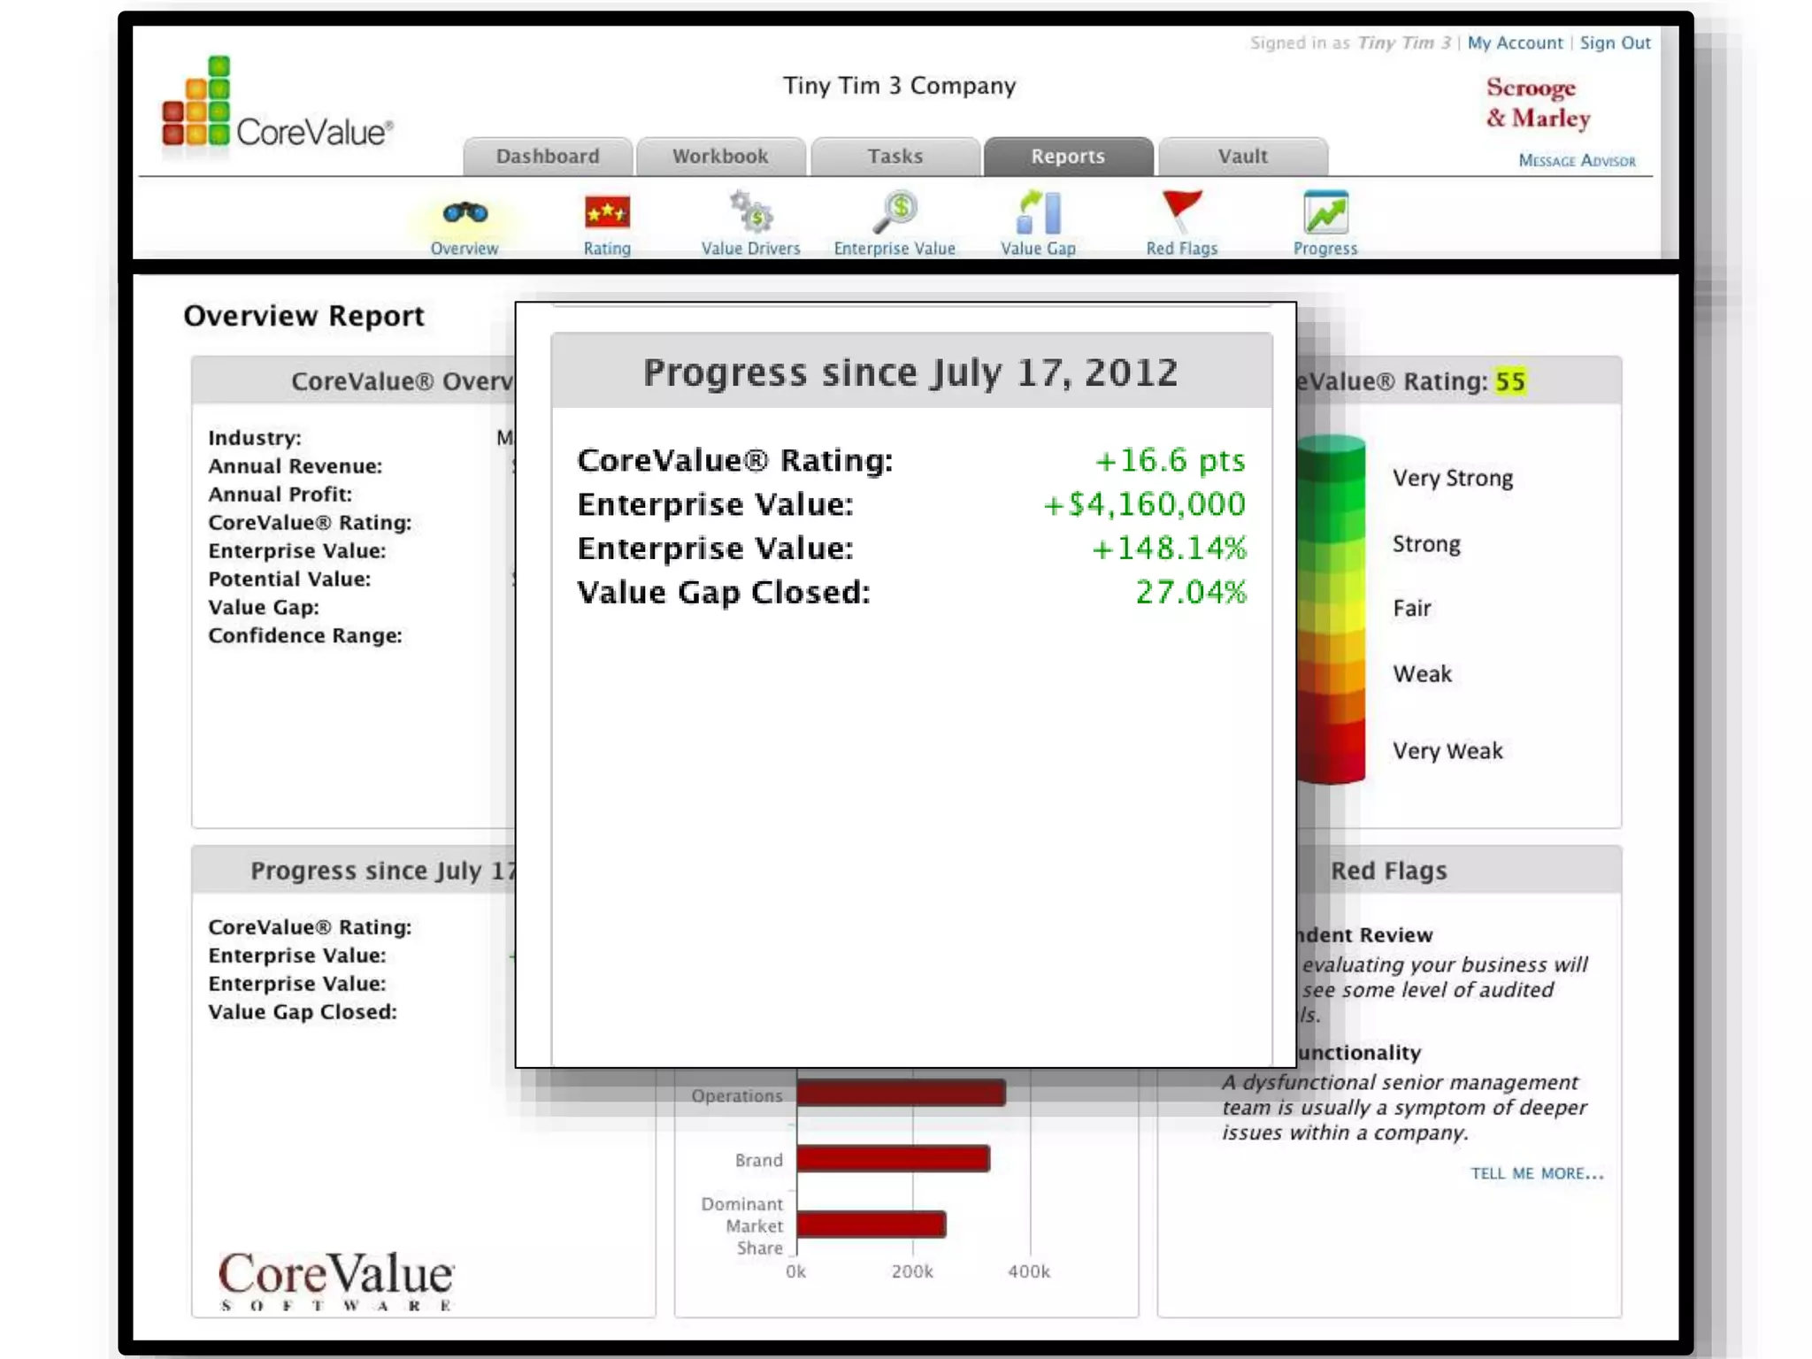Click the Operations bar in chart

[x=901, y=1094]
